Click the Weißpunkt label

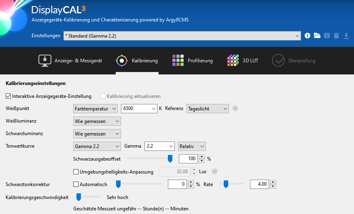point(17,108)
